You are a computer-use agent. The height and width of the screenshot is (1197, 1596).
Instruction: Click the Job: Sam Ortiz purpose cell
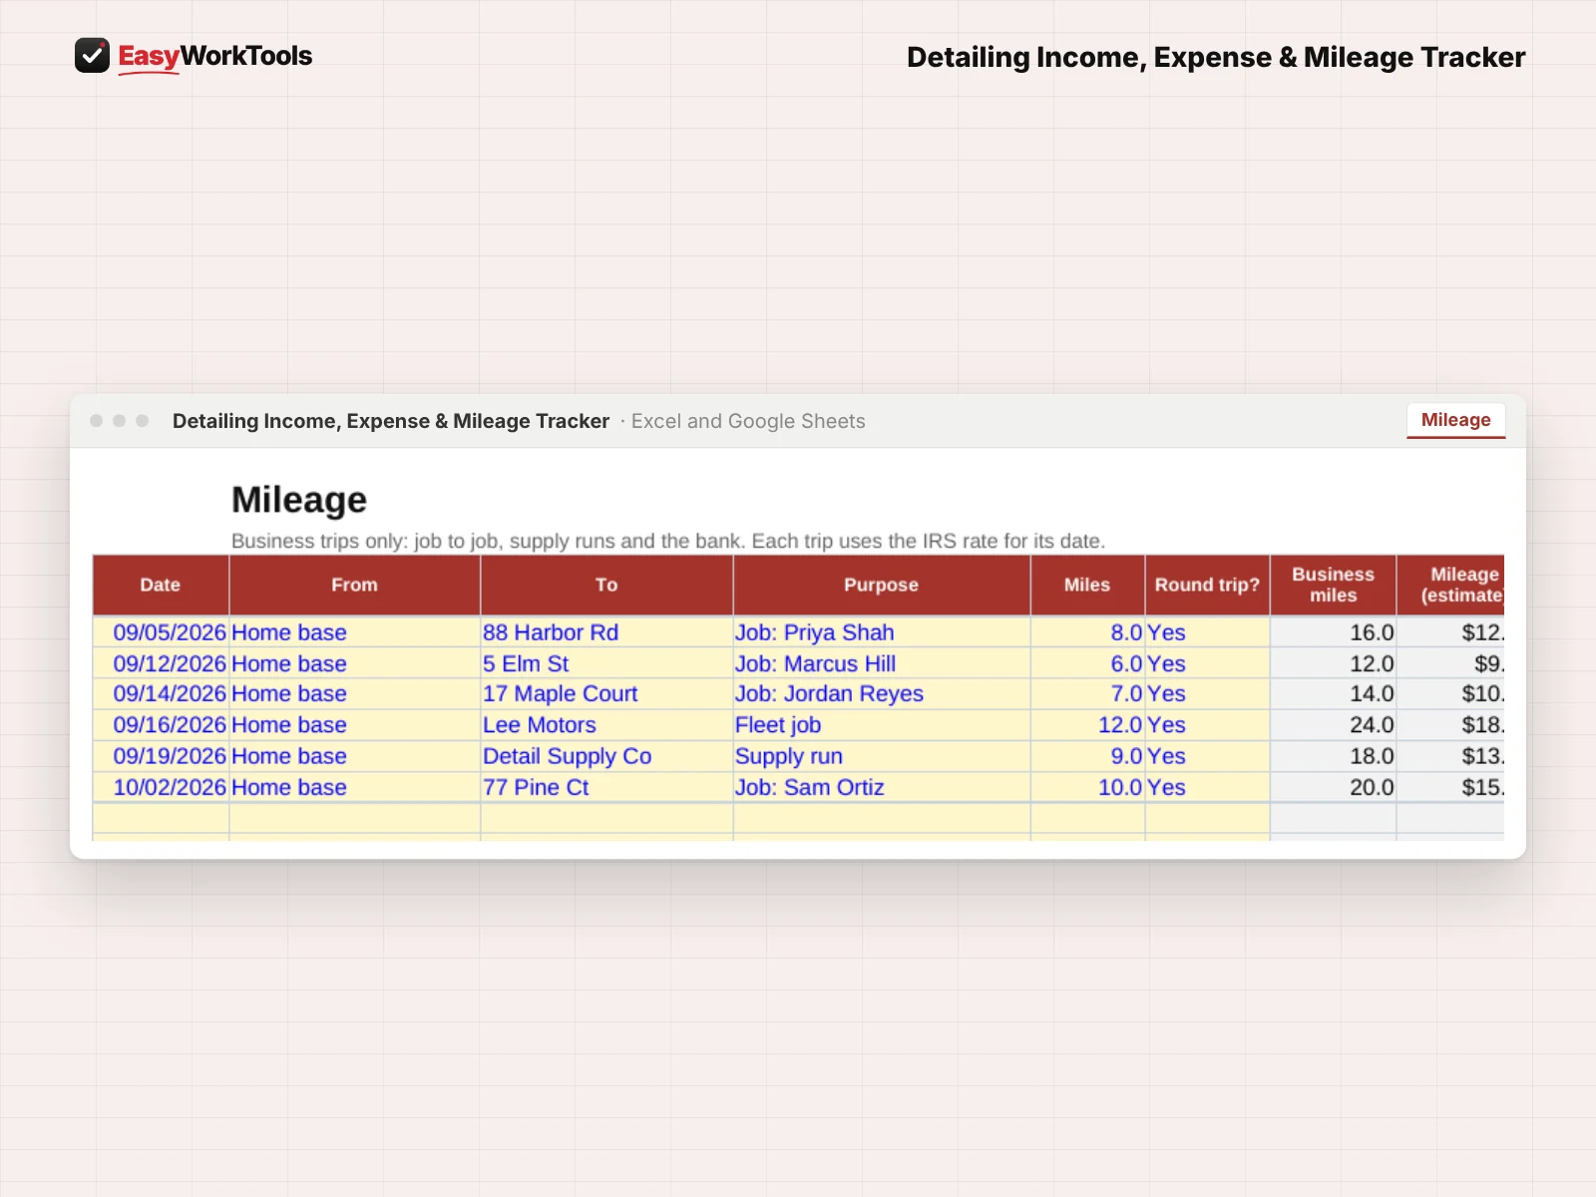click(x=882, y=787)
